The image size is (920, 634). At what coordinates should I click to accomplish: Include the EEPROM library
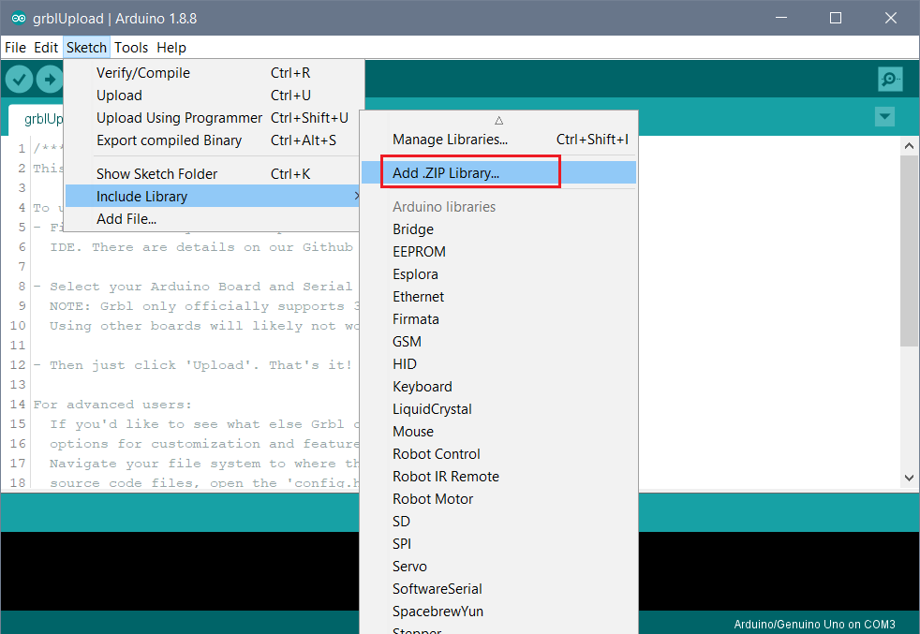pyautogui.click(x=498, y=252)
